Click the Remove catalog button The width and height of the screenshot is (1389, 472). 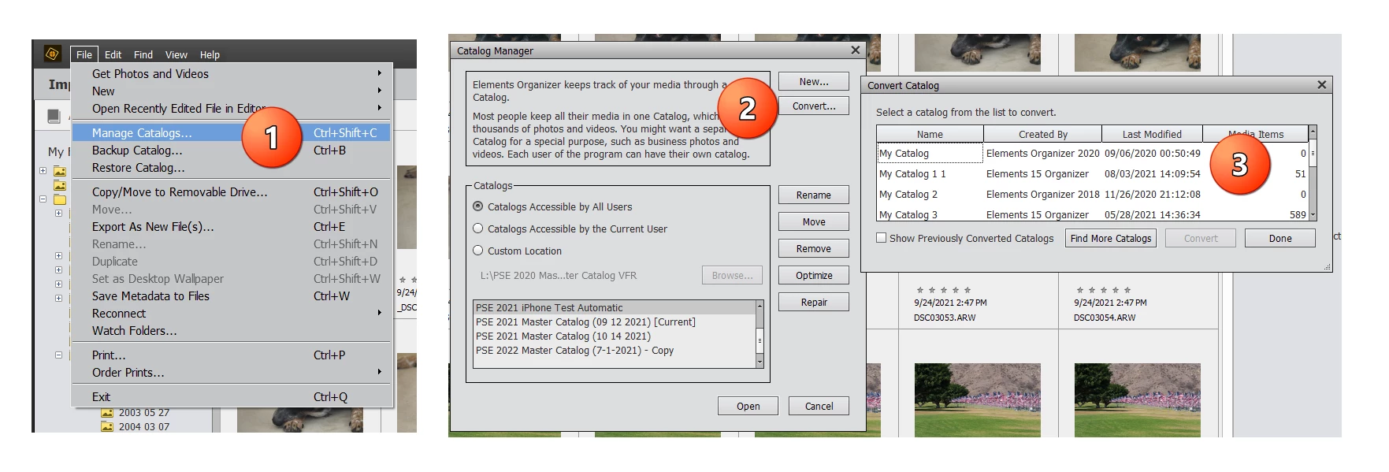814,248
